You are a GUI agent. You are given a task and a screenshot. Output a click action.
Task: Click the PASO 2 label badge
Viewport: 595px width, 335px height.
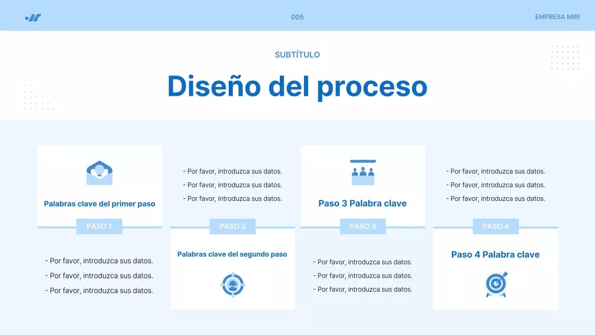232,227
